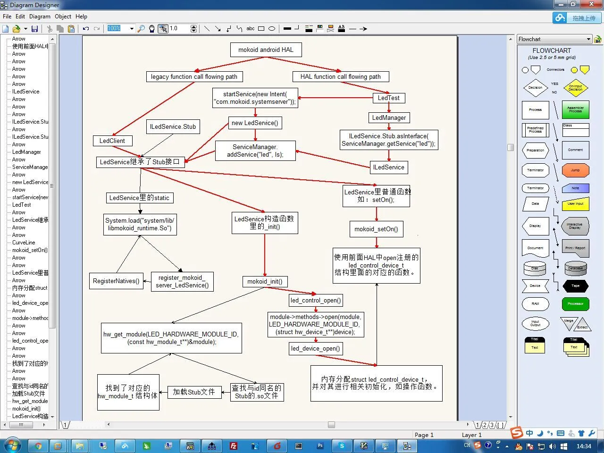Image resolution: width=604 pixels, height=453 pixels.
Task: Pick the arrow line connector tool
Action: pos(218,29)
